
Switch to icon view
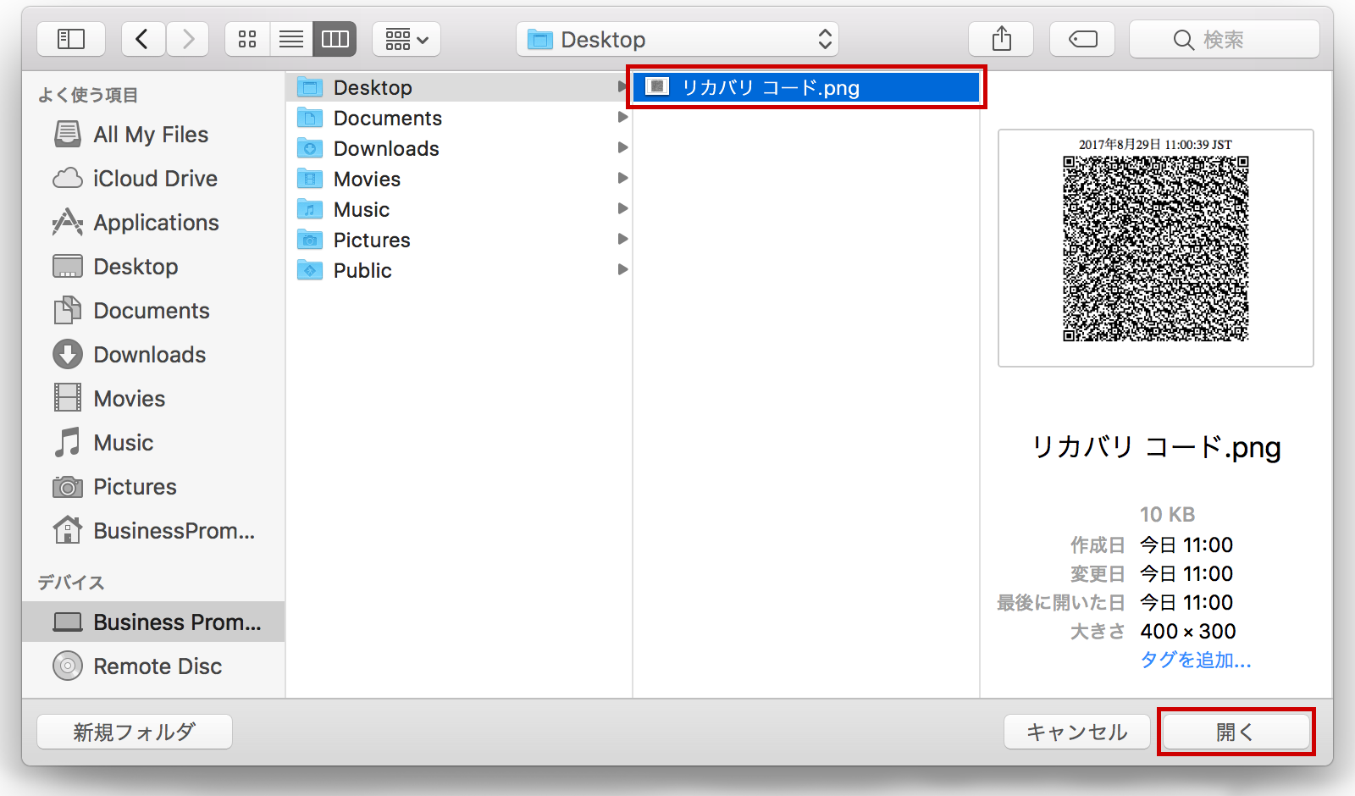(x=247, y=39)
